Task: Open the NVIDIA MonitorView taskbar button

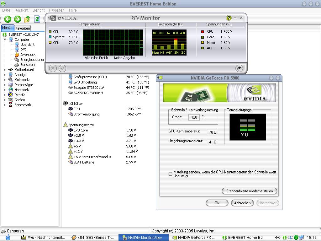Action: tap(144, 238)
